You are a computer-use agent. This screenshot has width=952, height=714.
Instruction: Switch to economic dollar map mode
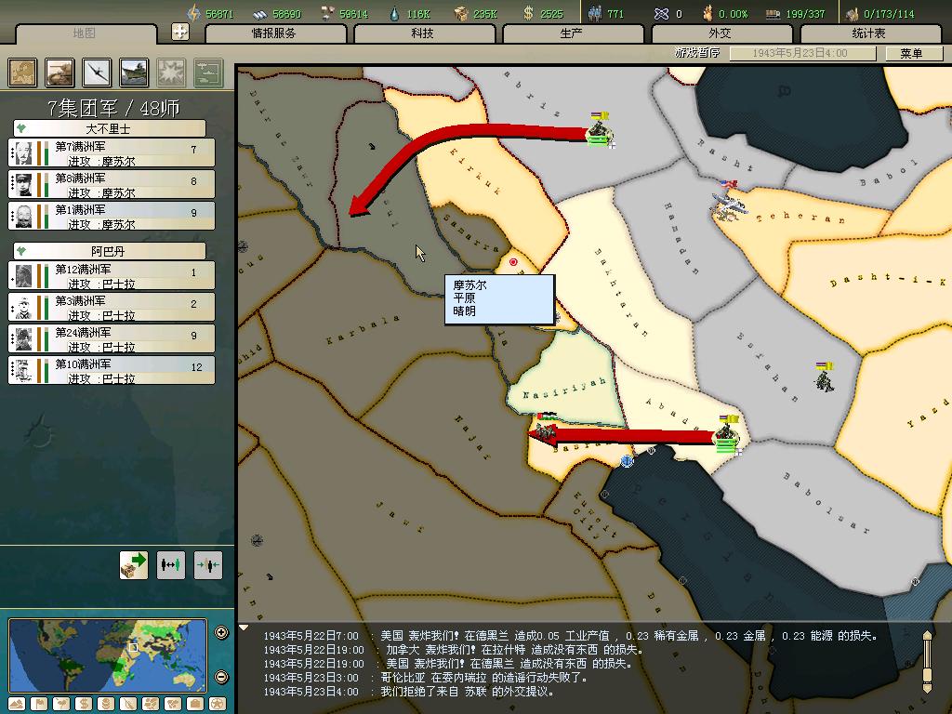coord(85,704)
